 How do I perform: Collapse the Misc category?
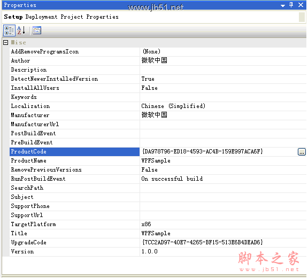tap(6, 42)
